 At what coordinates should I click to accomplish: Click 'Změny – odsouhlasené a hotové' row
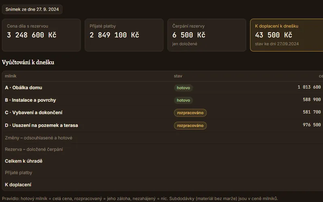pyautogui.click(x=163, y=138)
